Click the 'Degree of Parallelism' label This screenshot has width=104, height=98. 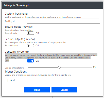14,68
